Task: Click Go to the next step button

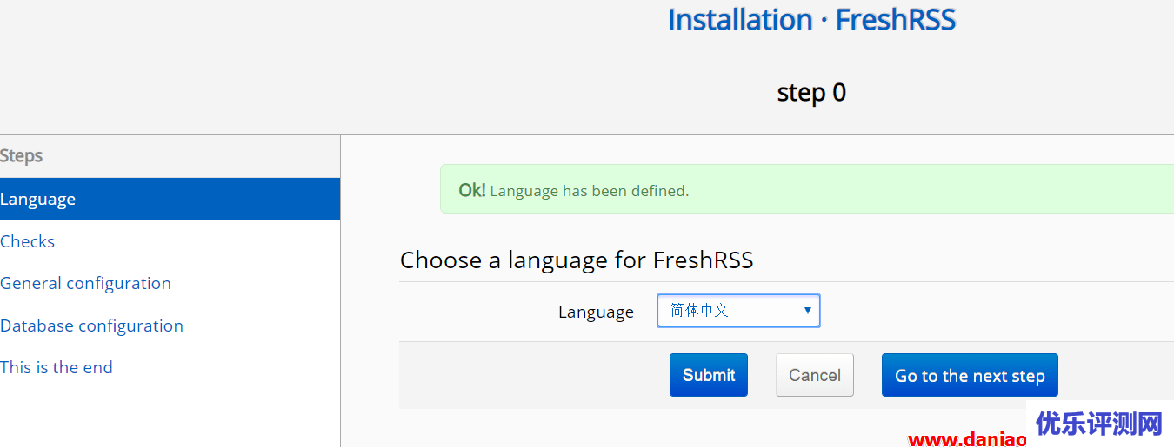Action: click(970, 375)
